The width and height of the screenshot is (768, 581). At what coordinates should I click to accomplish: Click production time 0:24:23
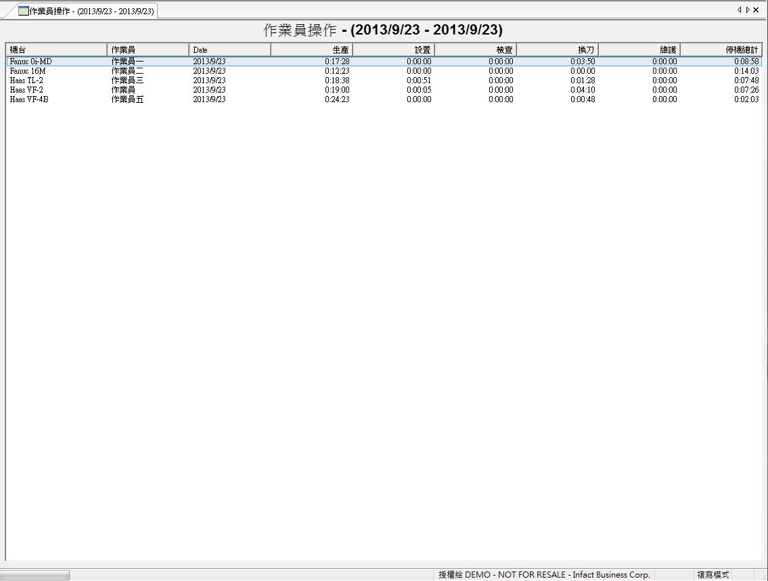pos(337,99)
